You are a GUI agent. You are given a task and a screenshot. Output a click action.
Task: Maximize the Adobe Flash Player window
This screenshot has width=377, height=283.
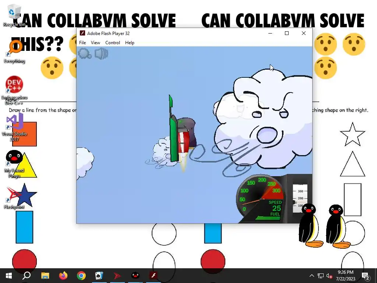[x=286, y=33]
